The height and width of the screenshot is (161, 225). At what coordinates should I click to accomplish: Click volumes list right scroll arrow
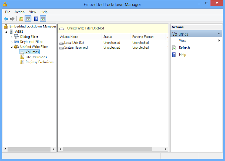[166, 149]
